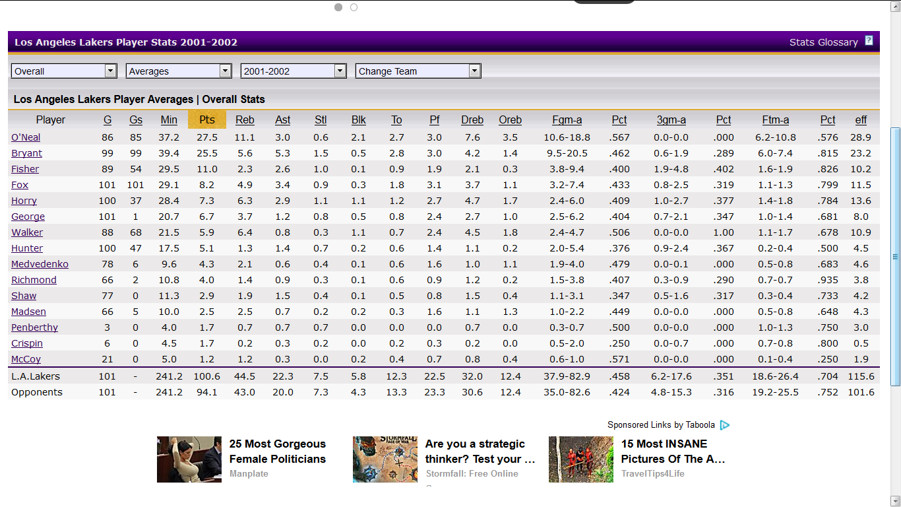Open Madsen player page

[28, 312]
